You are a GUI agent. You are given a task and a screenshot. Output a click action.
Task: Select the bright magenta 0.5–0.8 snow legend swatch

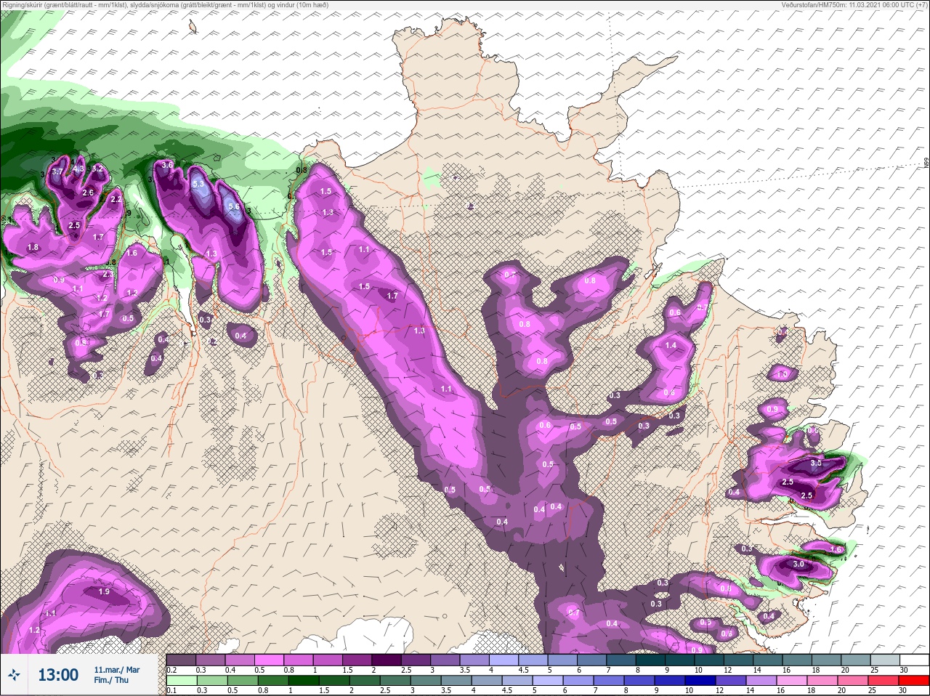(270, 660)
